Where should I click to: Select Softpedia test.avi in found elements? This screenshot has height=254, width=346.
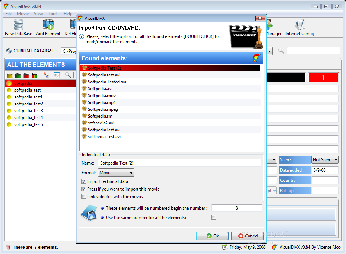pyautogui.click(x=170, y=75)
